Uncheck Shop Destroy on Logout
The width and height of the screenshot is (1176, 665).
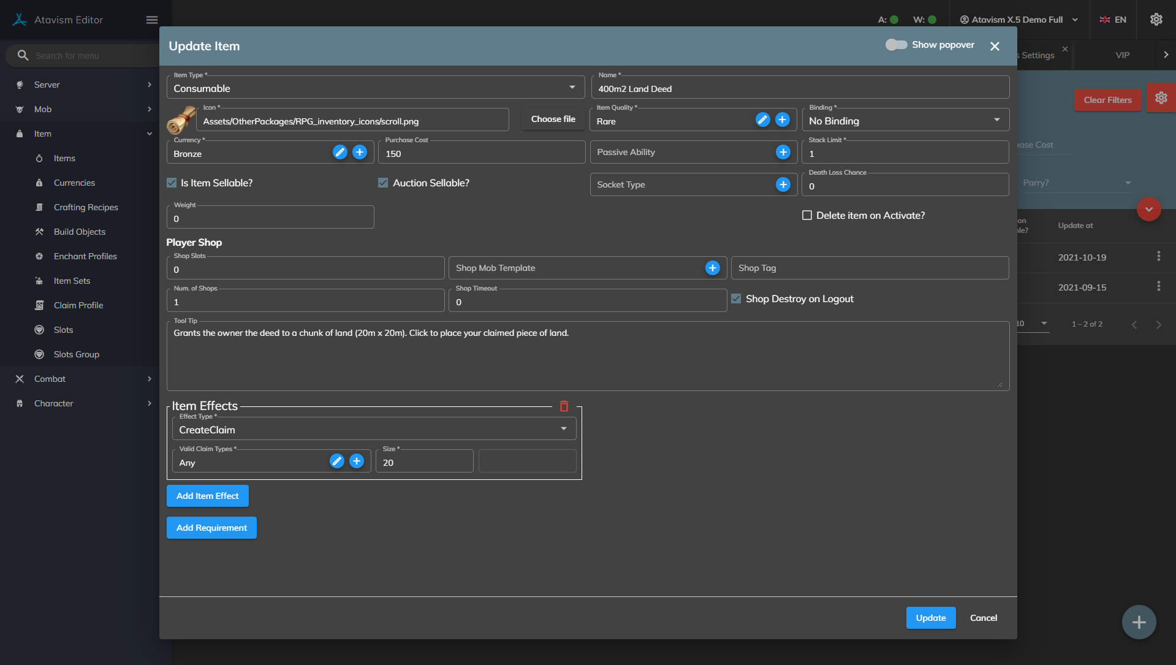pos(736,299)
